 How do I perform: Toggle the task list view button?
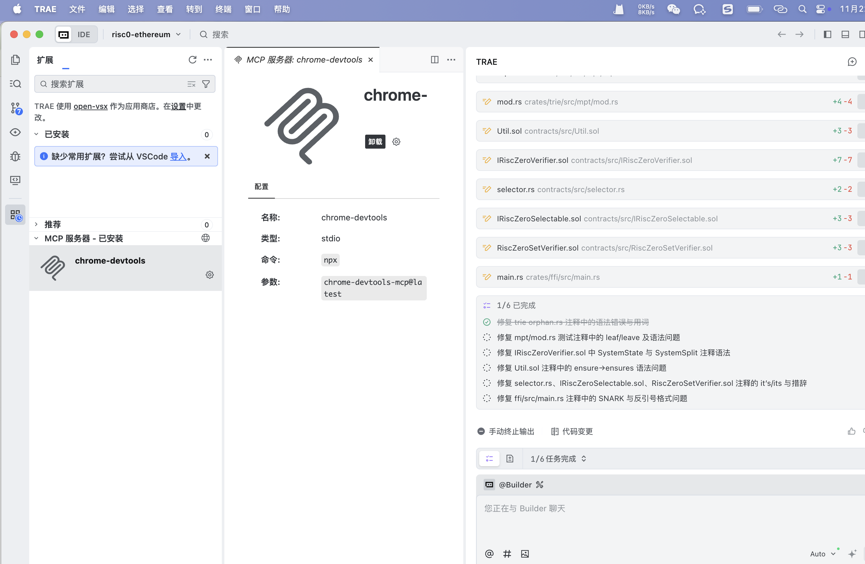(489, 459)
